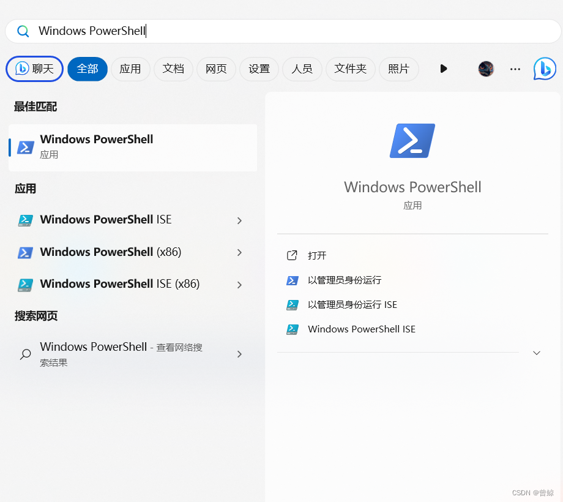Click the icon beside 以管理员身份运行 ISE
563x502 pixels.
point(293,305)
